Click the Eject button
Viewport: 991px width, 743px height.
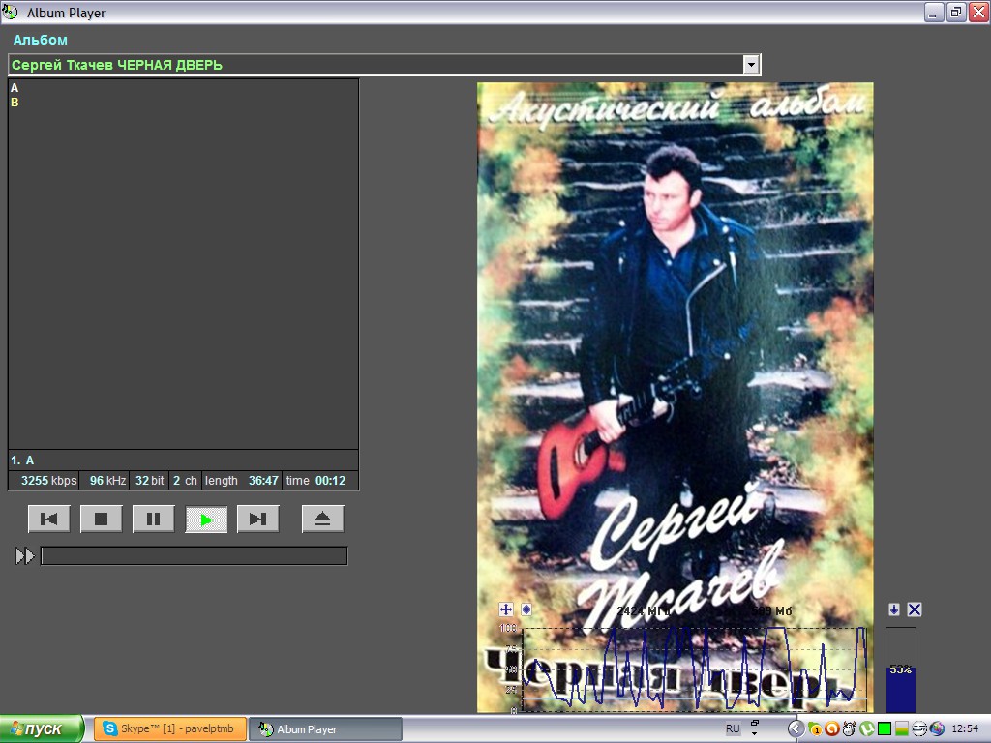click(x=323, y=519)
